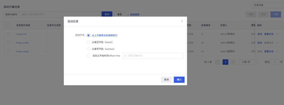The image size is (284, 105).
Task: Click the 取消 button in the dialog
Action: 166,80
